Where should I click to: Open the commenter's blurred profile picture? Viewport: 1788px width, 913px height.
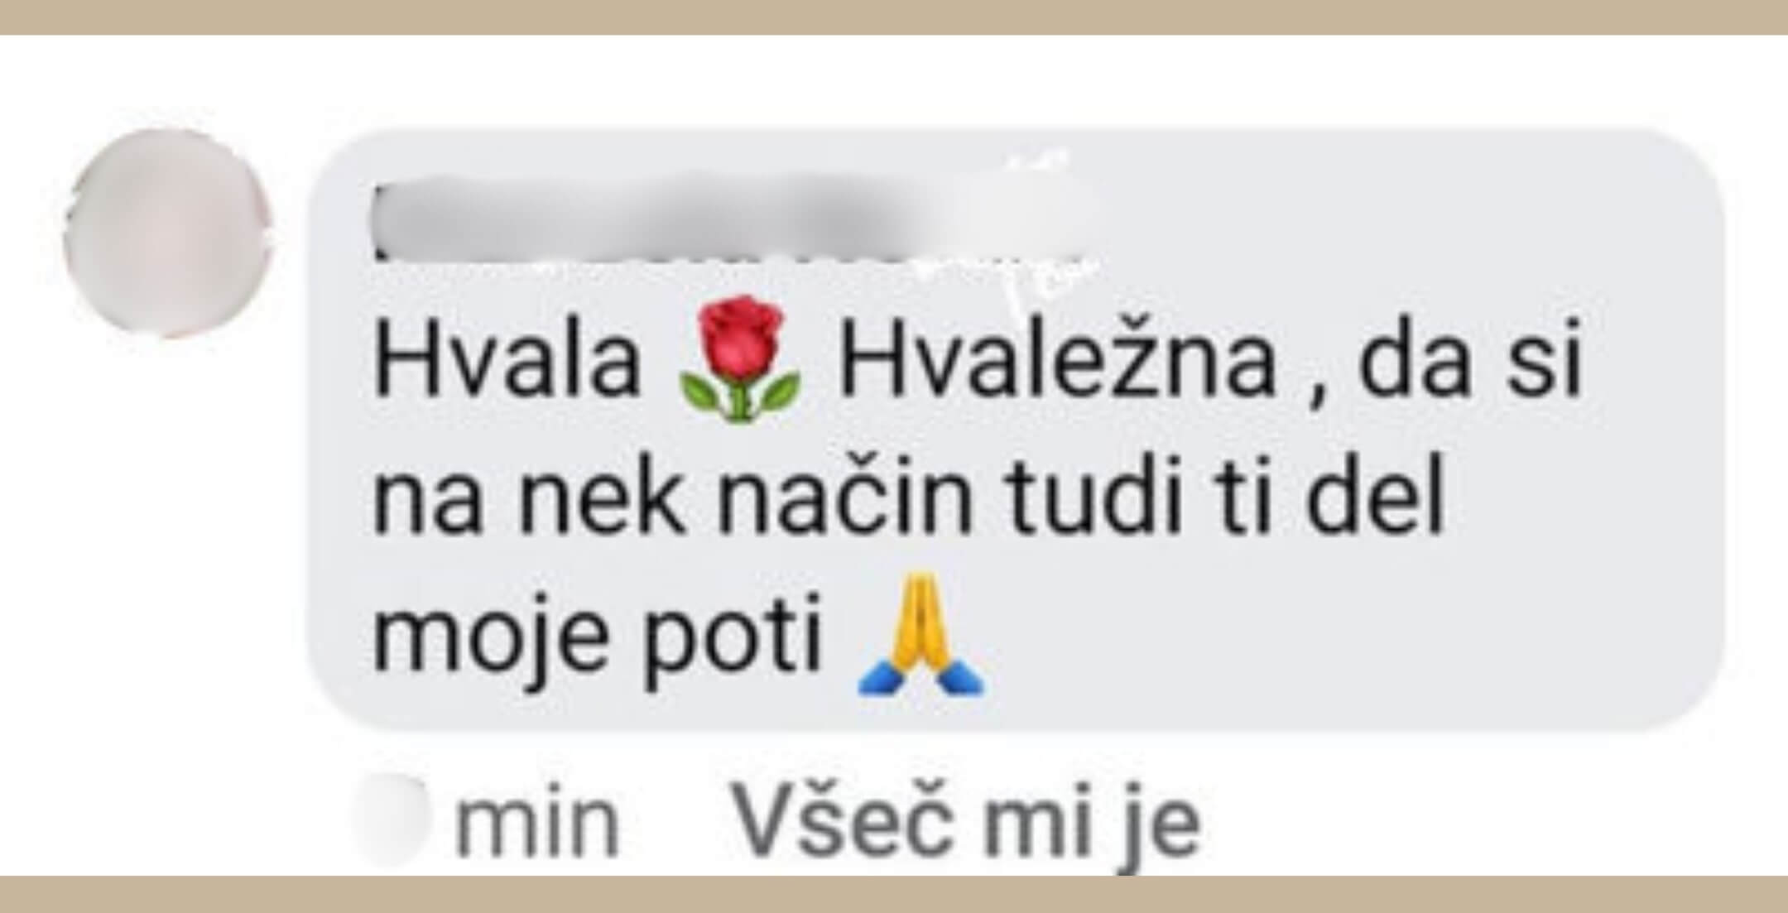[x=168, y=233]
